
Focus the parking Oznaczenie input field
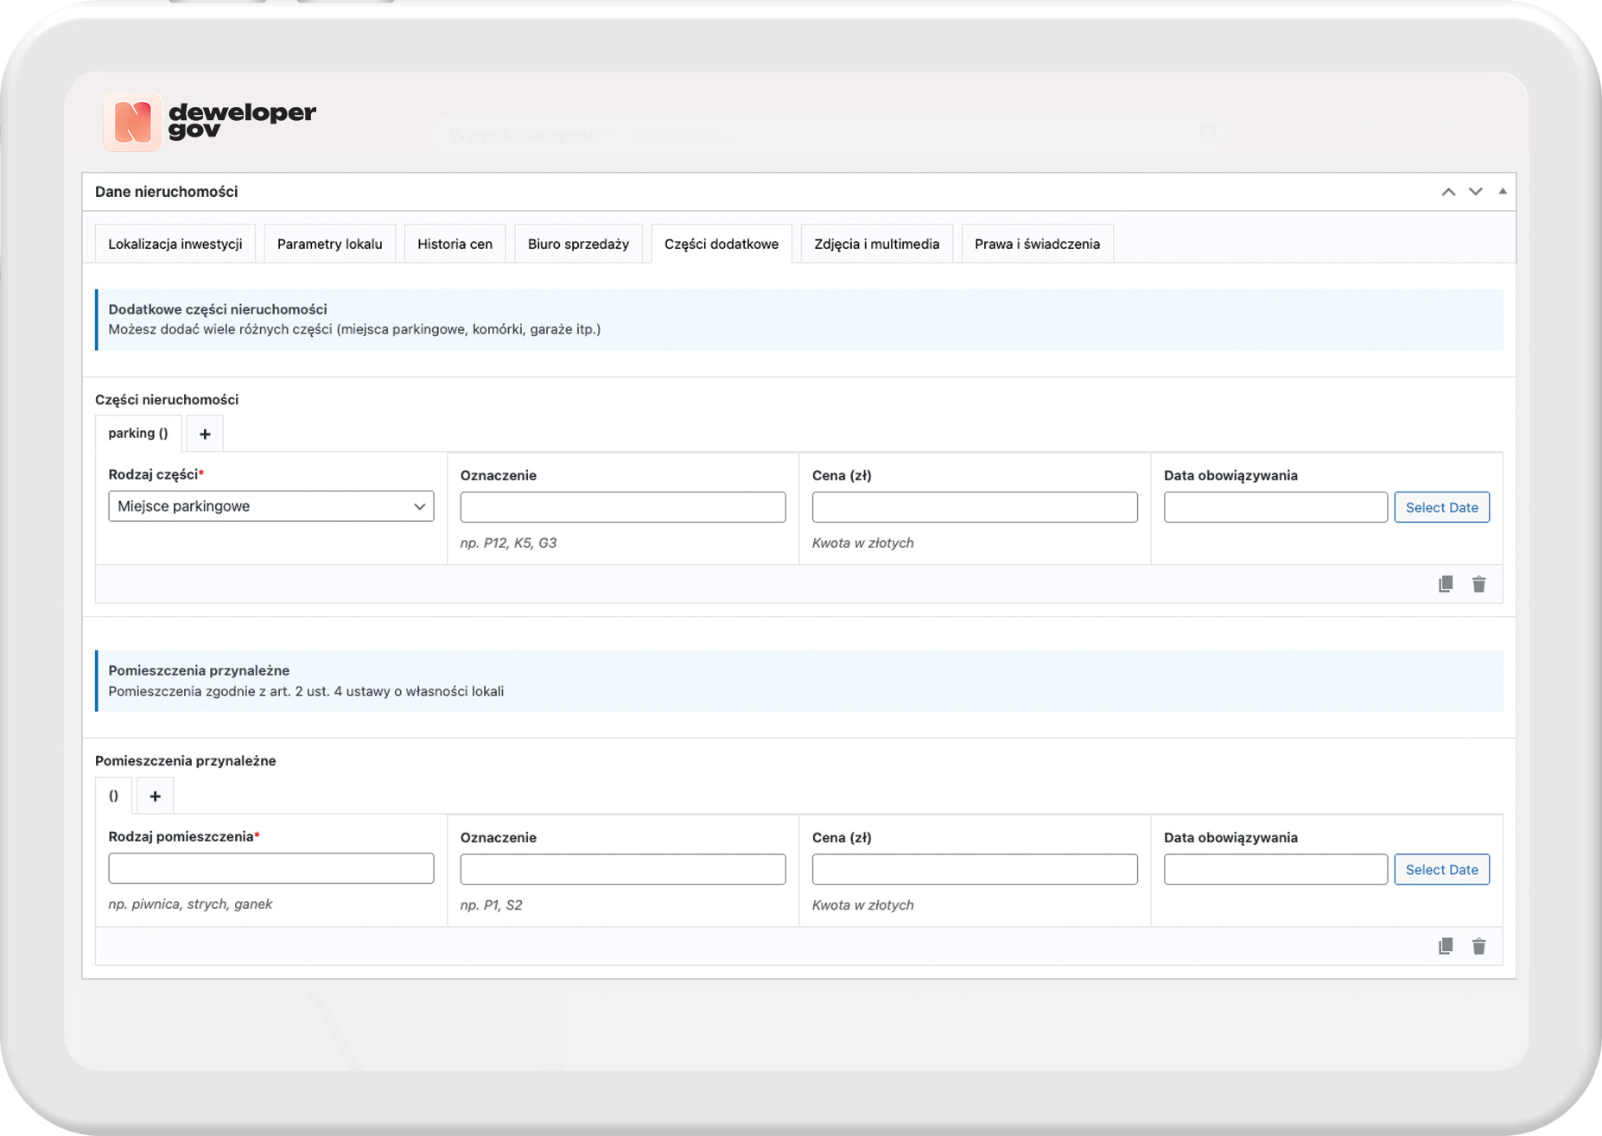pyautogui.click(x=622, y=507)
